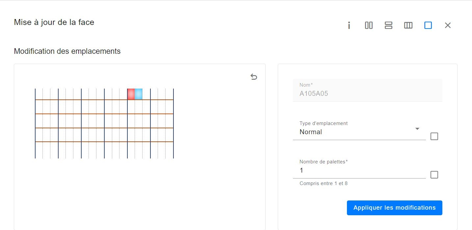Image resolution: width=472 pixels, height=230 pixels.
Task: Click the undo arrow above the rack
Action: point(253,77)
